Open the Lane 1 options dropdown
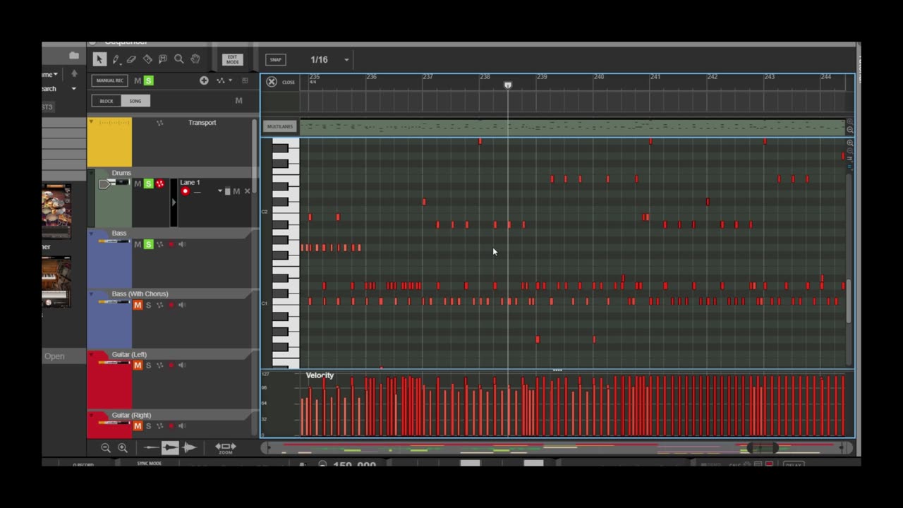This screenshot has width=903, height=508. (219, 191)
